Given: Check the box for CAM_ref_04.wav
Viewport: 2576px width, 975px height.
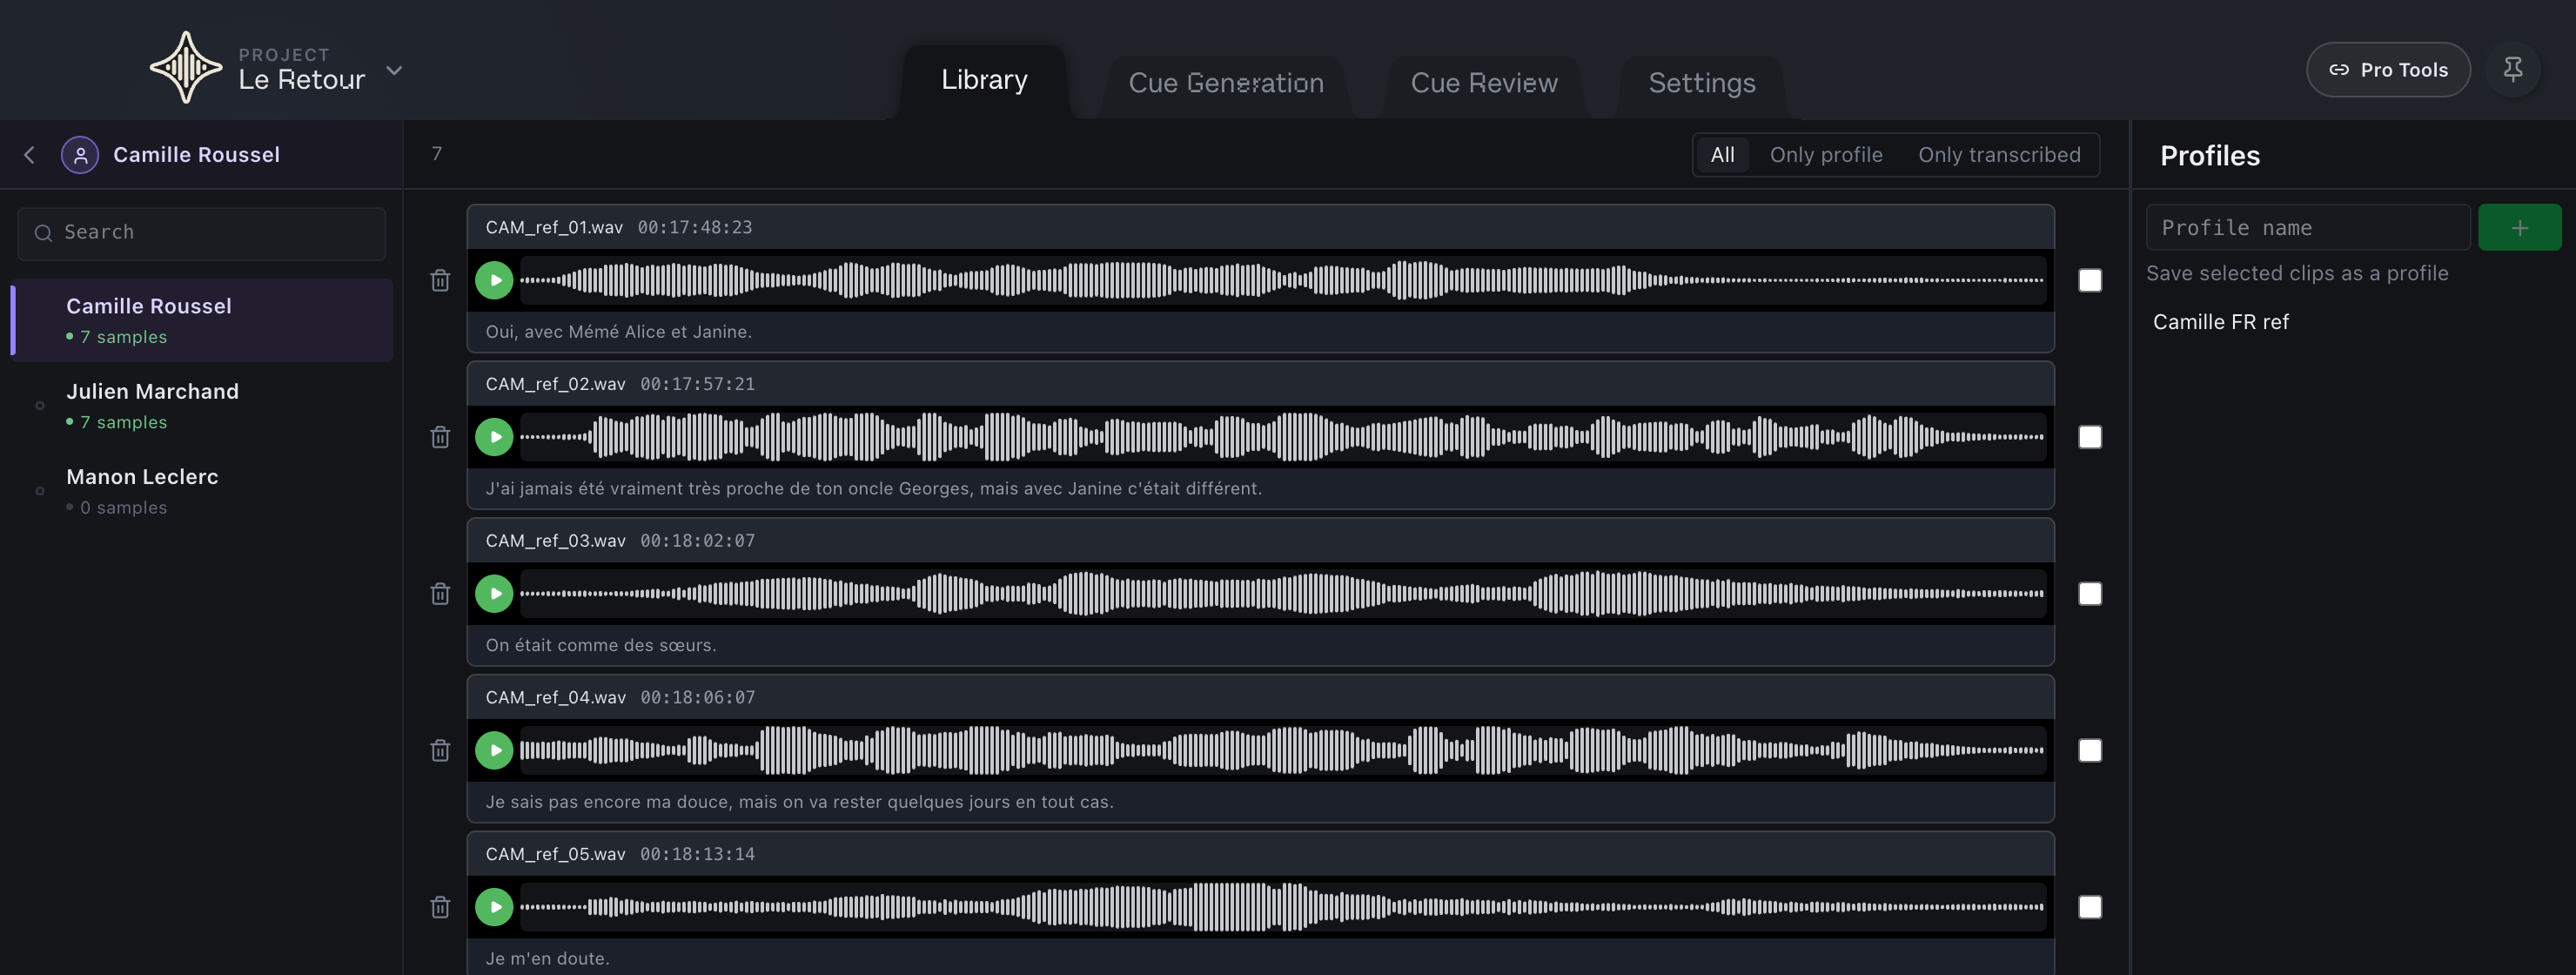Looking at the screenshot, I should (2090, 750).
